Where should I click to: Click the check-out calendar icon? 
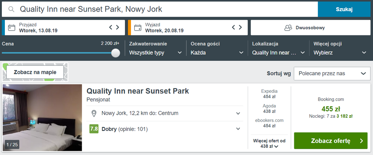tap(138, 28)
